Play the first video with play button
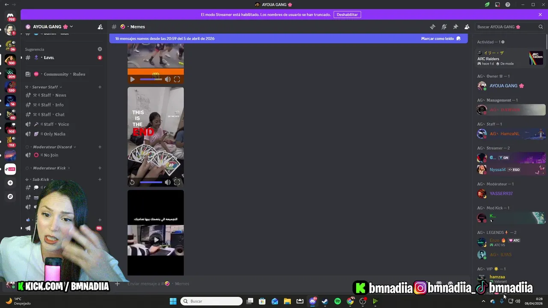The image size is (548, 308). click(x=132, y=79)
